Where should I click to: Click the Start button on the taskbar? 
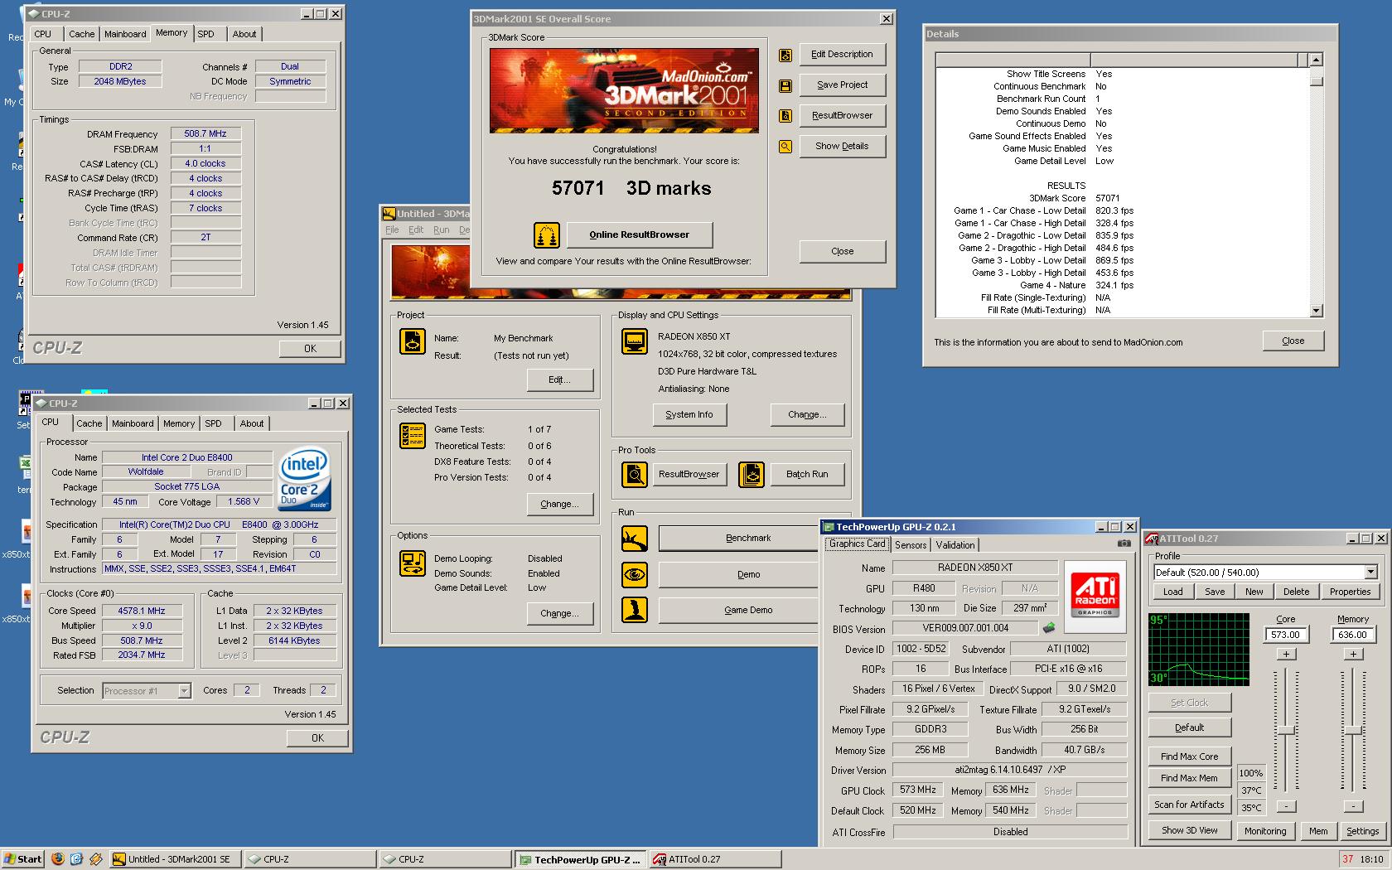(22, 859)
